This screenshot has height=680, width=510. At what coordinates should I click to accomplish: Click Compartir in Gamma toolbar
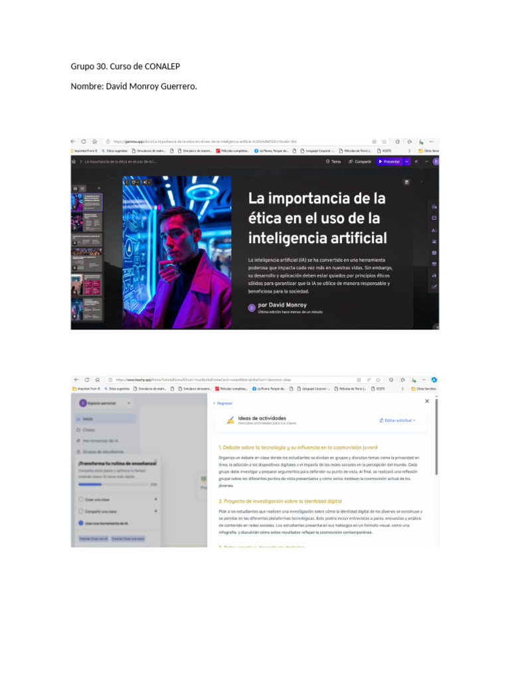click(x=360, y=161)
